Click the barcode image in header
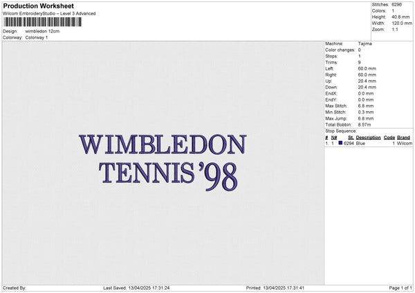This screenshot has width=415, height=293. pyautogui.click(x=43, y=22)
